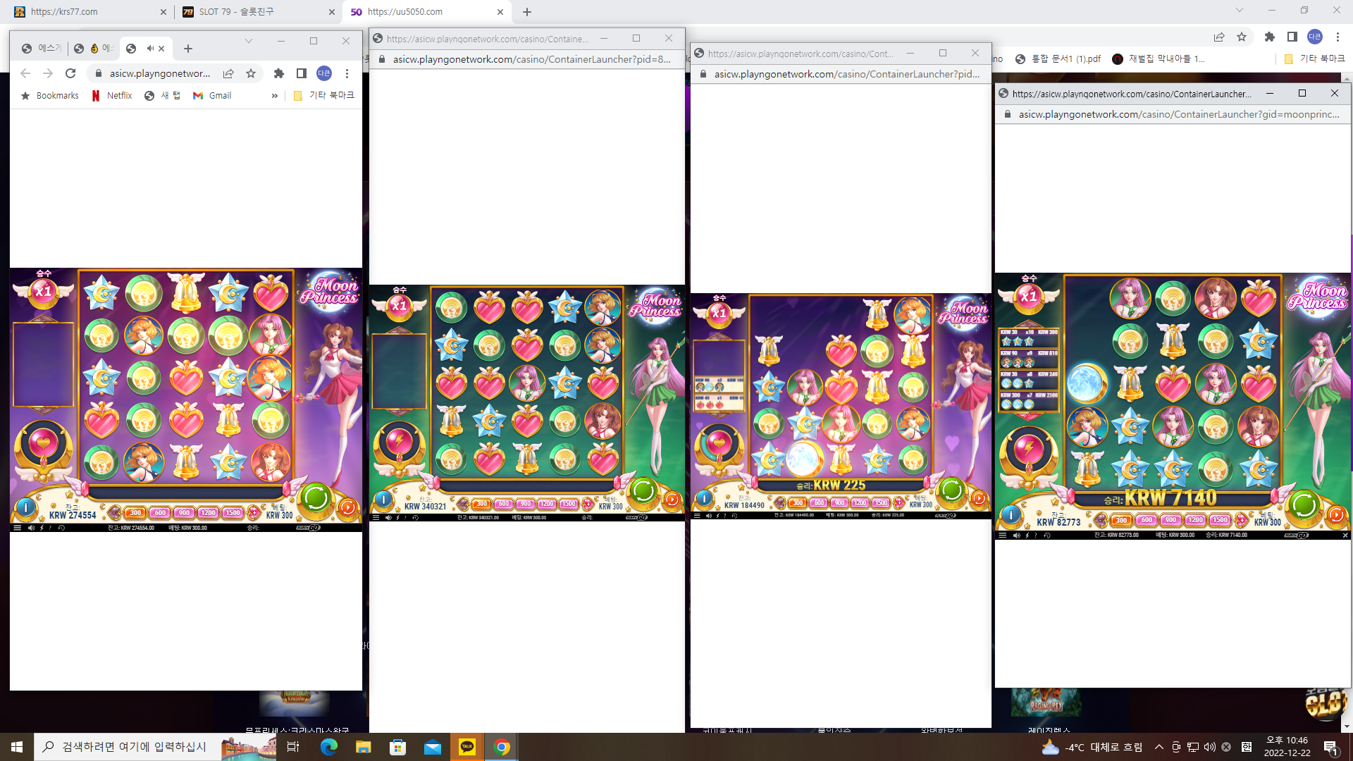The width and height of the screenshot is (1353, 761).
Task: Show hidden system tray icons
Action: click(x=1159, y=747)
